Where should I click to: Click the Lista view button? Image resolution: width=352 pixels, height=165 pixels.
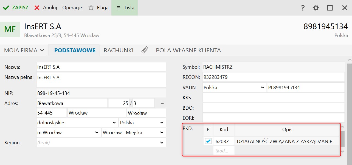click(x=125, y=8)
